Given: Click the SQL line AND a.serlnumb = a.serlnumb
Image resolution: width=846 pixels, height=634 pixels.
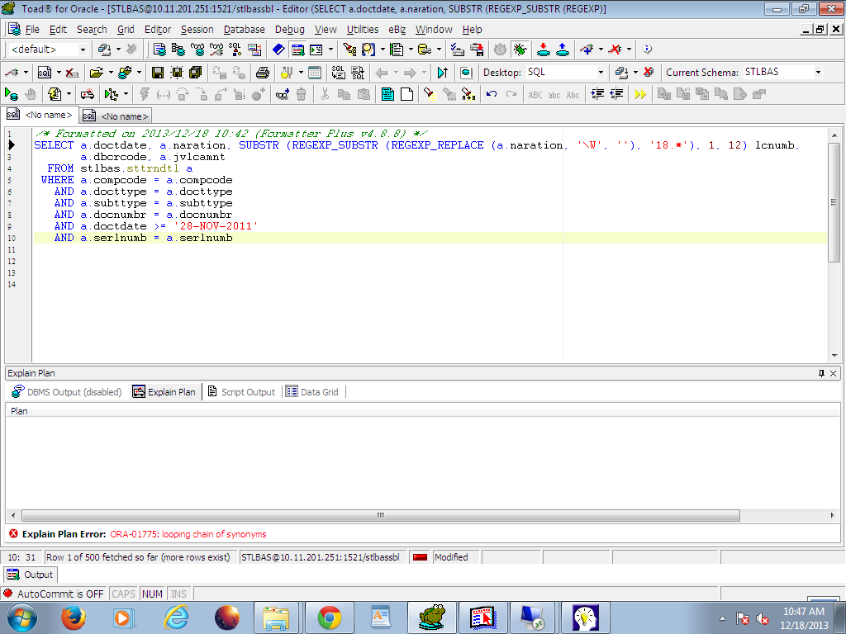Looking at the screenshot, I should (x=143, y=238).
